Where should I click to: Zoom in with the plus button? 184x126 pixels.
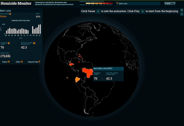tap(182, 10)
